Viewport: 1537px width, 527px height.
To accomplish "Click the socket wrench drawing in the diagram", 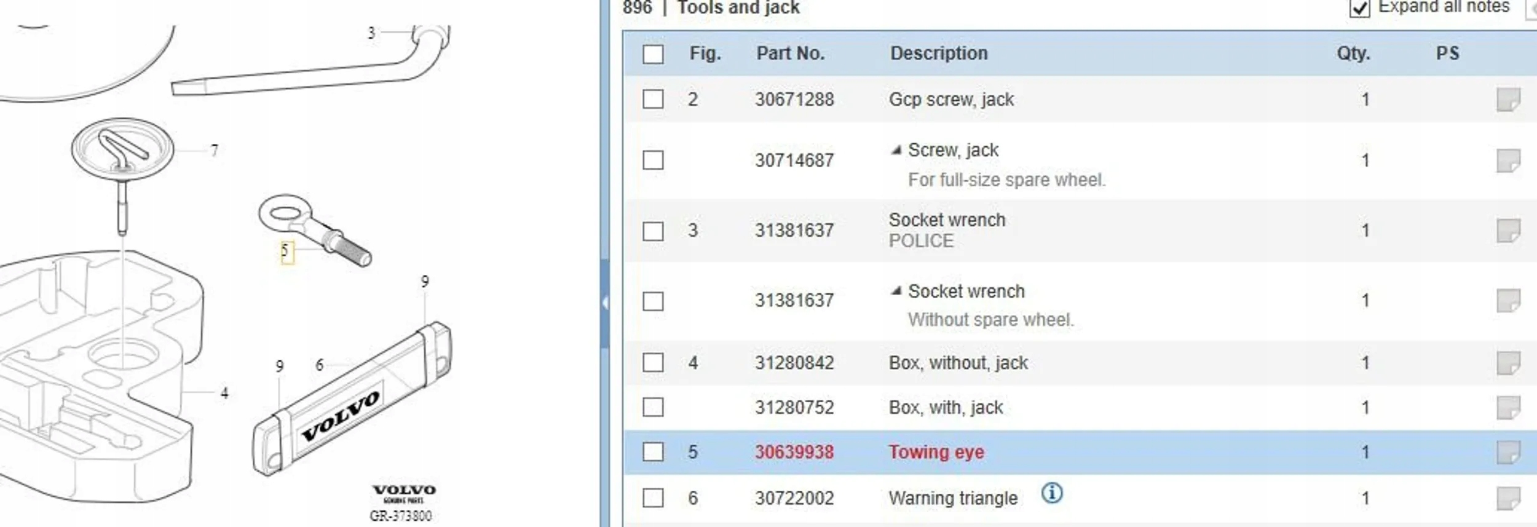I will tap(311, 61).
